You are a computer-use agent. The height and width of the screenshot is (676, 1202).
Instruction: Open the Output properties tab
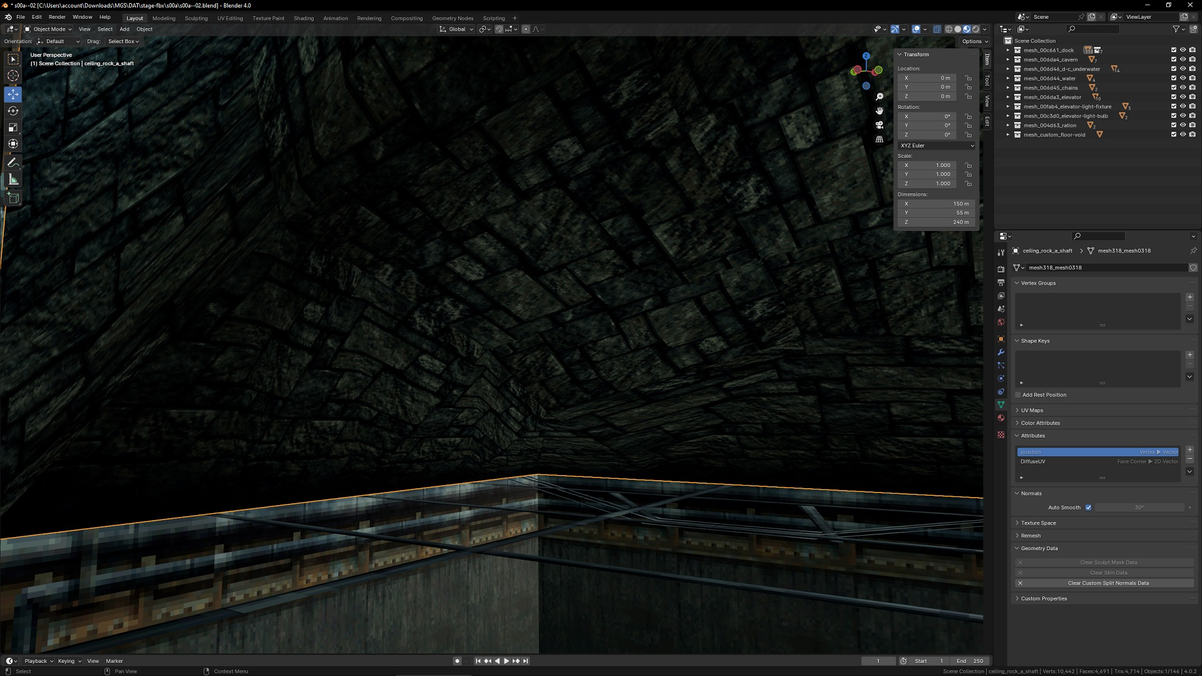1001,282
